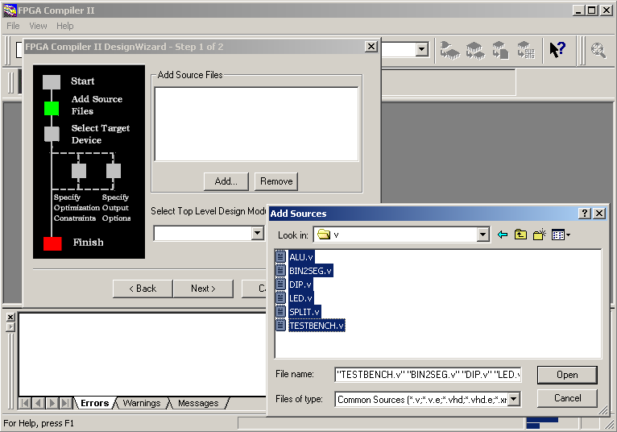Click the SPLIT.v file icon

(280, 311)
